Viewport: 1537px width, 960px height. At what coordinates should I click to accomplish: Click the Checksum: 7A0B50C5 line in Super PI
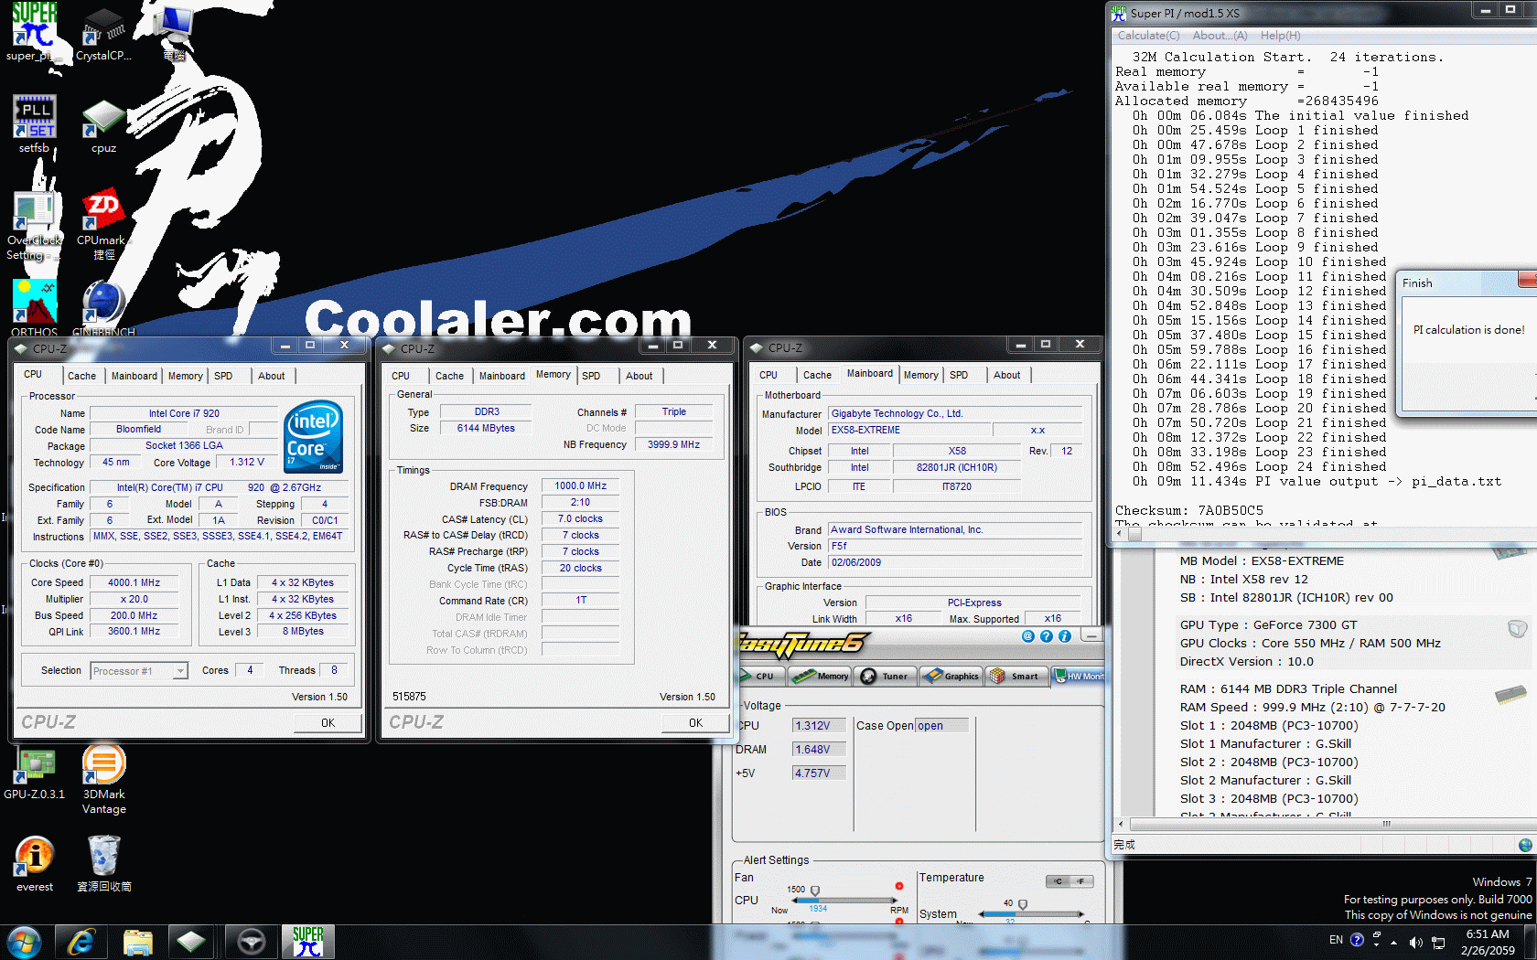1189,511
